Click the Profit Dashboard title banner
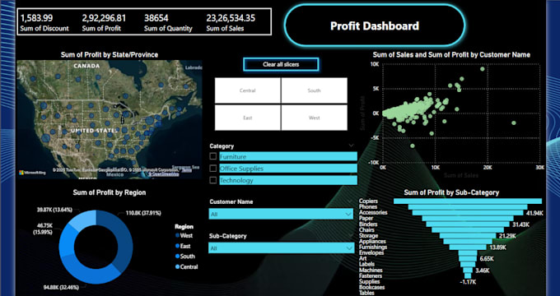Viewport: 560px width, 296px height. (375, 25)
